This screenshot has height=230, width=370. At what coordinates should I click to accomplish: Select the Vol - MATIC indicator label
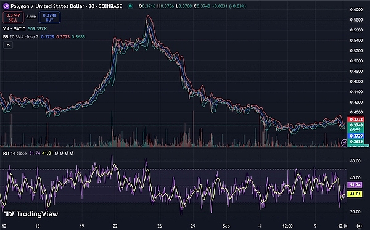14,28
